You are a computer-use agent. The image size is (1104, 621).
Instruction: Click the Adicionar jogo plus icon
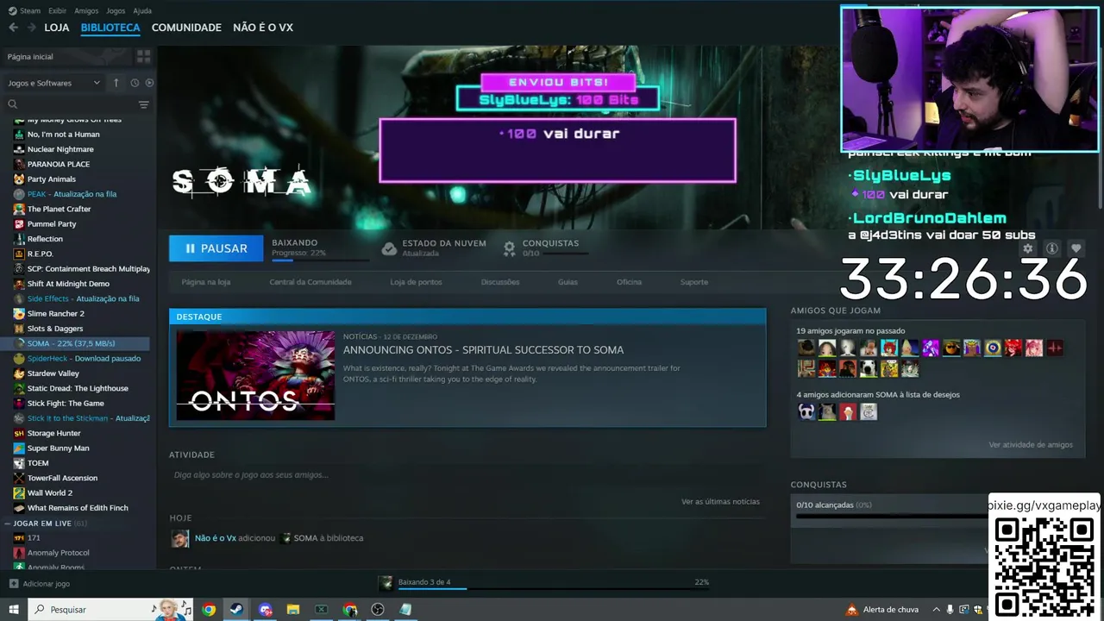coord(13,584)
